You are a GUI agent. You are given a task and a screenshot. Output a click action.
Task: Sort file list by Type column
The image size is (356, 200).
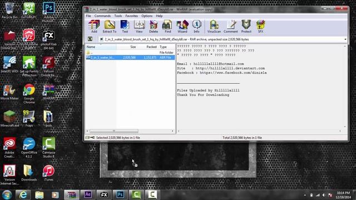166,47
